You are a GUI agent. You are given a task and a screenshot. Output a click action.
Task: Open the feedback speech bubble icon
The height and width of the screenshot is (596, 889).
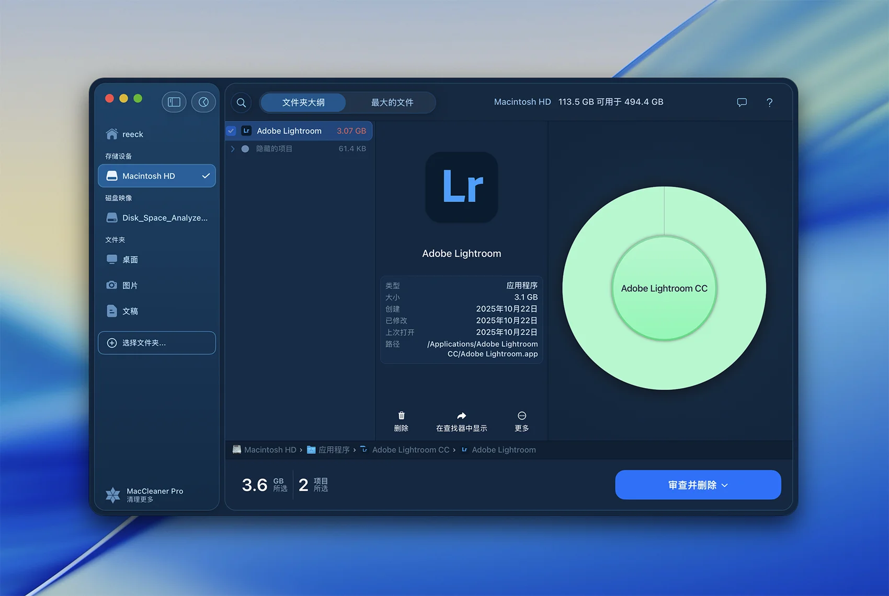click(x=742, y=102)
